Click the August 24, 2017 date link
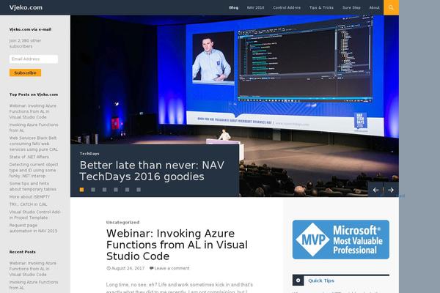 pos(128,268)
